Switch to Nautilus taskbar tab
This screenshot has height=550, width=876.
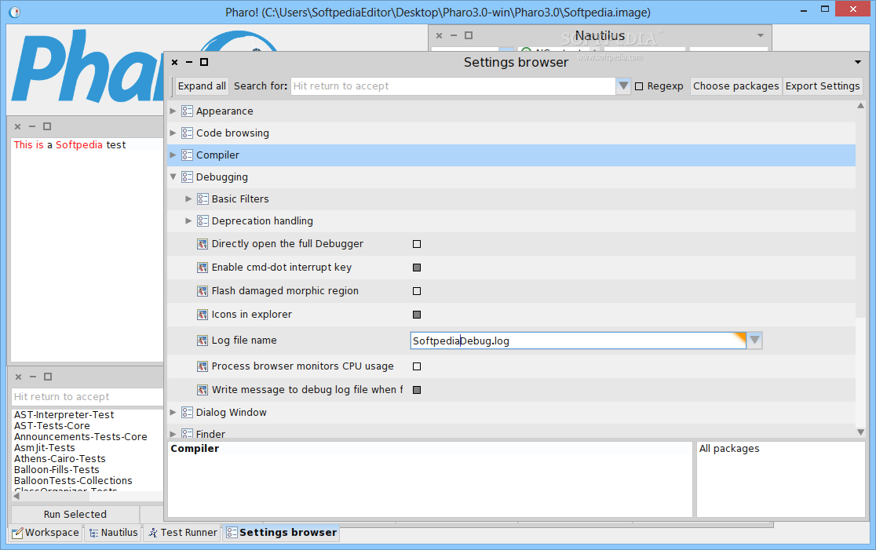pos(113,533)
